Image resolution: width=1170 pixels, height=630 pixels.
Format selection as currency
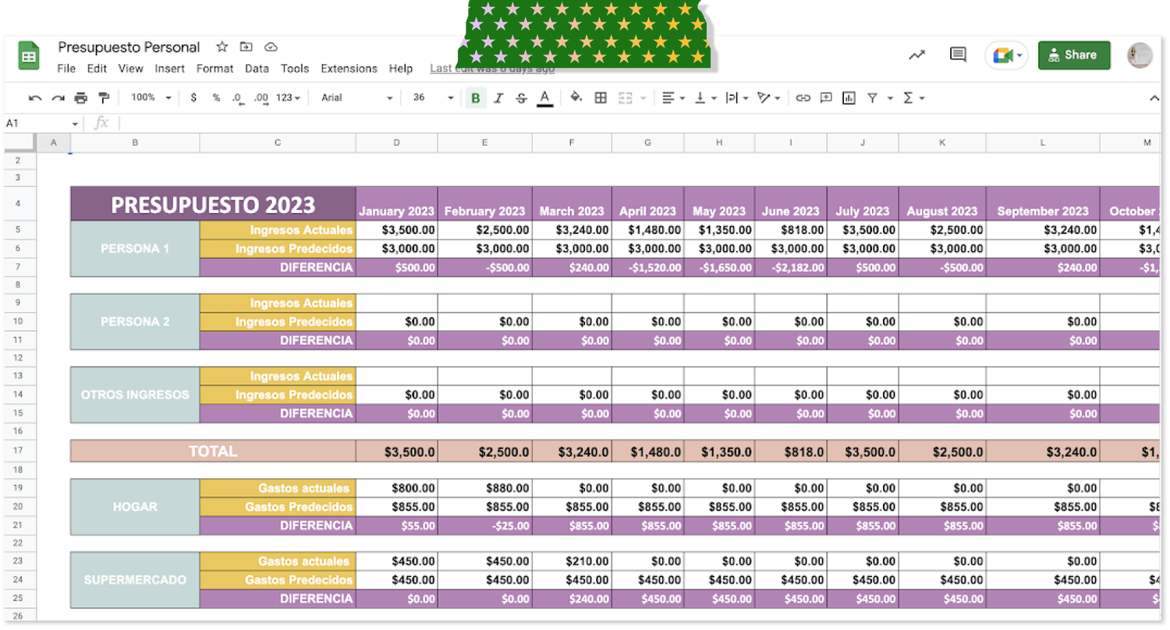(193, 98)
